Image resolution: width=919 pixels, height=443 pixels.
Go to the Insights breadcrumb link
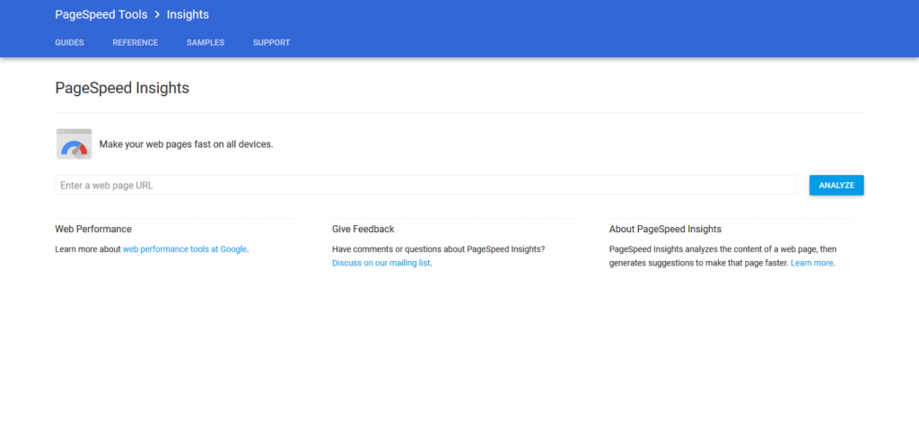pyautogui.click(x=188, y=14)
